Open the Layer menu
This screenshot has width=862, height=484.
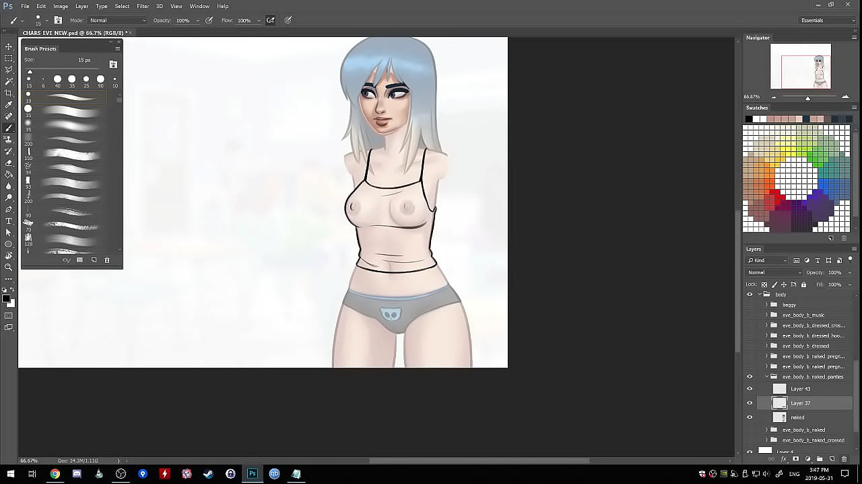[81, 6]
